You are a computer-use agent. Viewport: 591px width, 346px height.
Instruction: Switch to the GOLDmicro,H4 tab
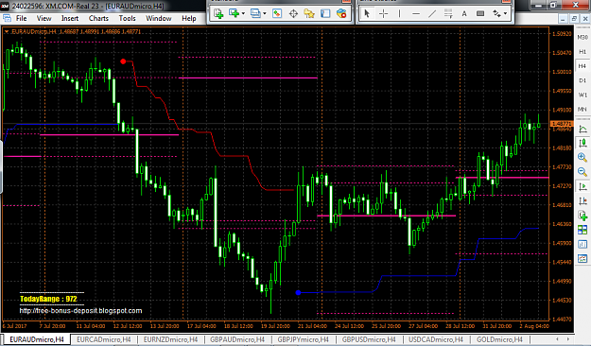[x=499, y=339]
